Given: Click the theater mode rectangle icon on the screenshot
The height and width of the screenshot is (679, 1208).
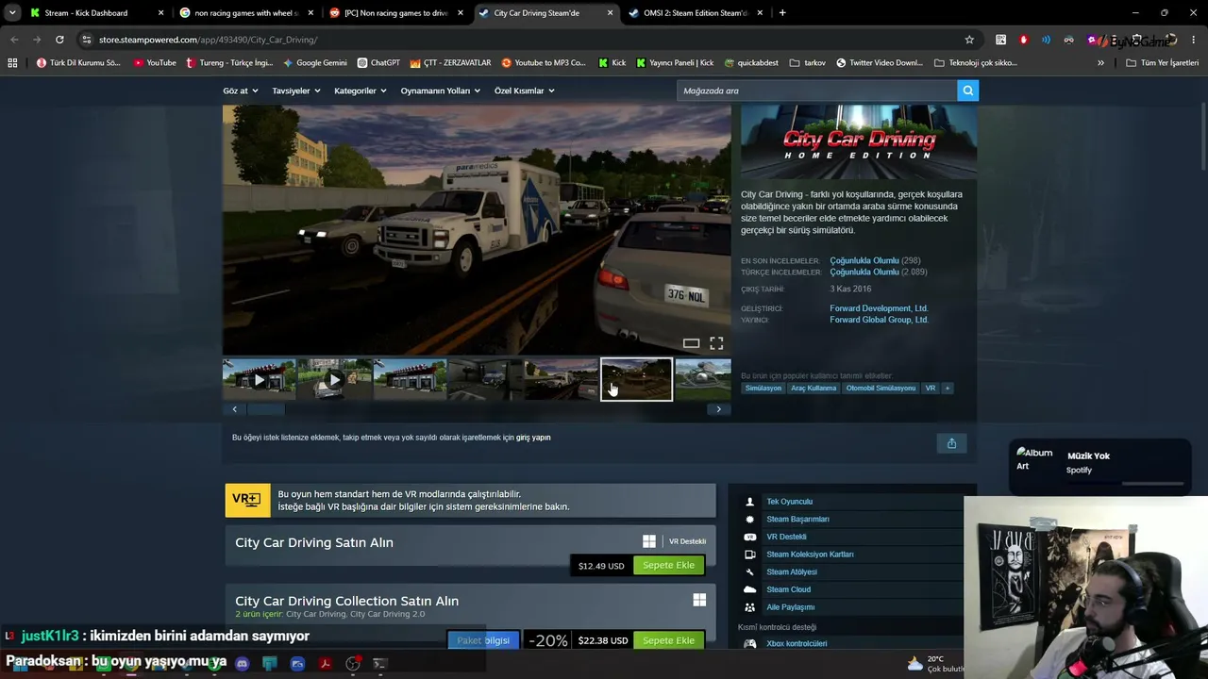Looking at the screenshot, I should 691,343.
